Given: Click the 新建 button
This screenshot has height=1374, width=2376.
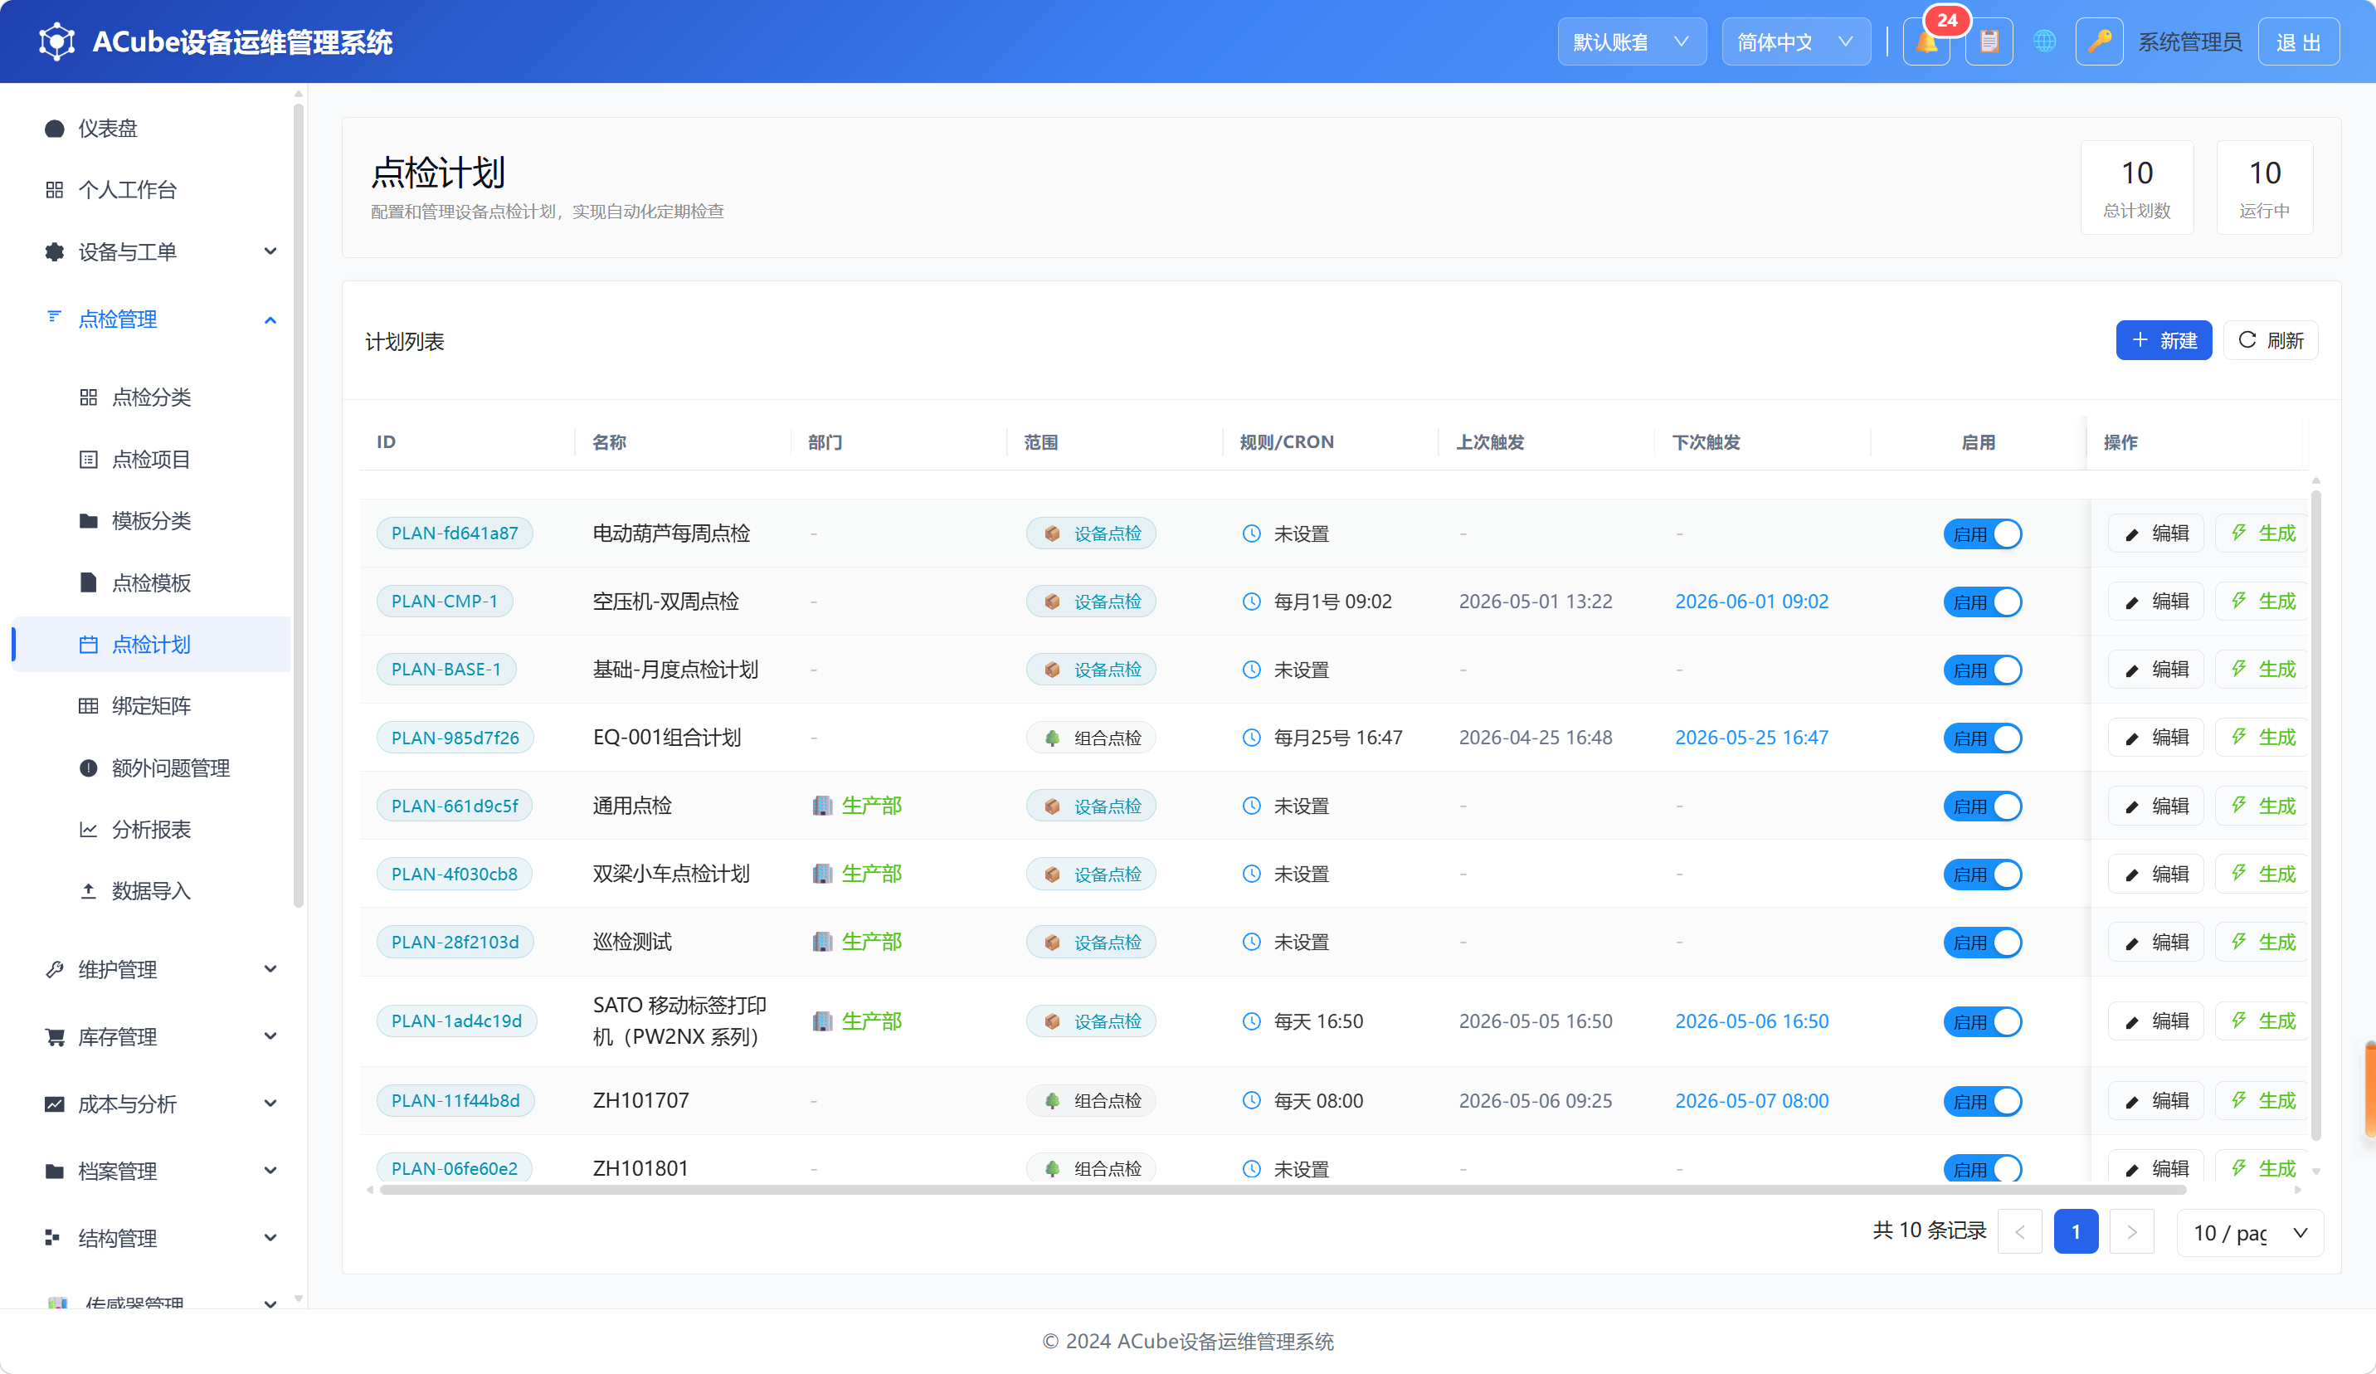Looking at the screenshot, I should coord(2163,340).
